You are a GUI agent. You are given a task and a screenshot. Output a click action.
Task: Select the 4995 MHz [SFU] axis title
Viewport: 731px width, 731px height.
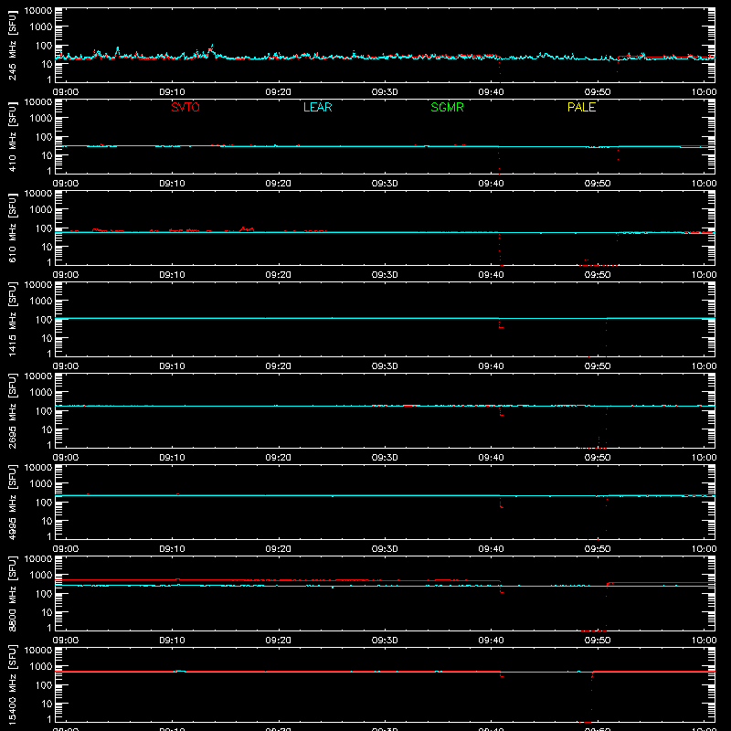pyautogui.click(x=12, y=502)
